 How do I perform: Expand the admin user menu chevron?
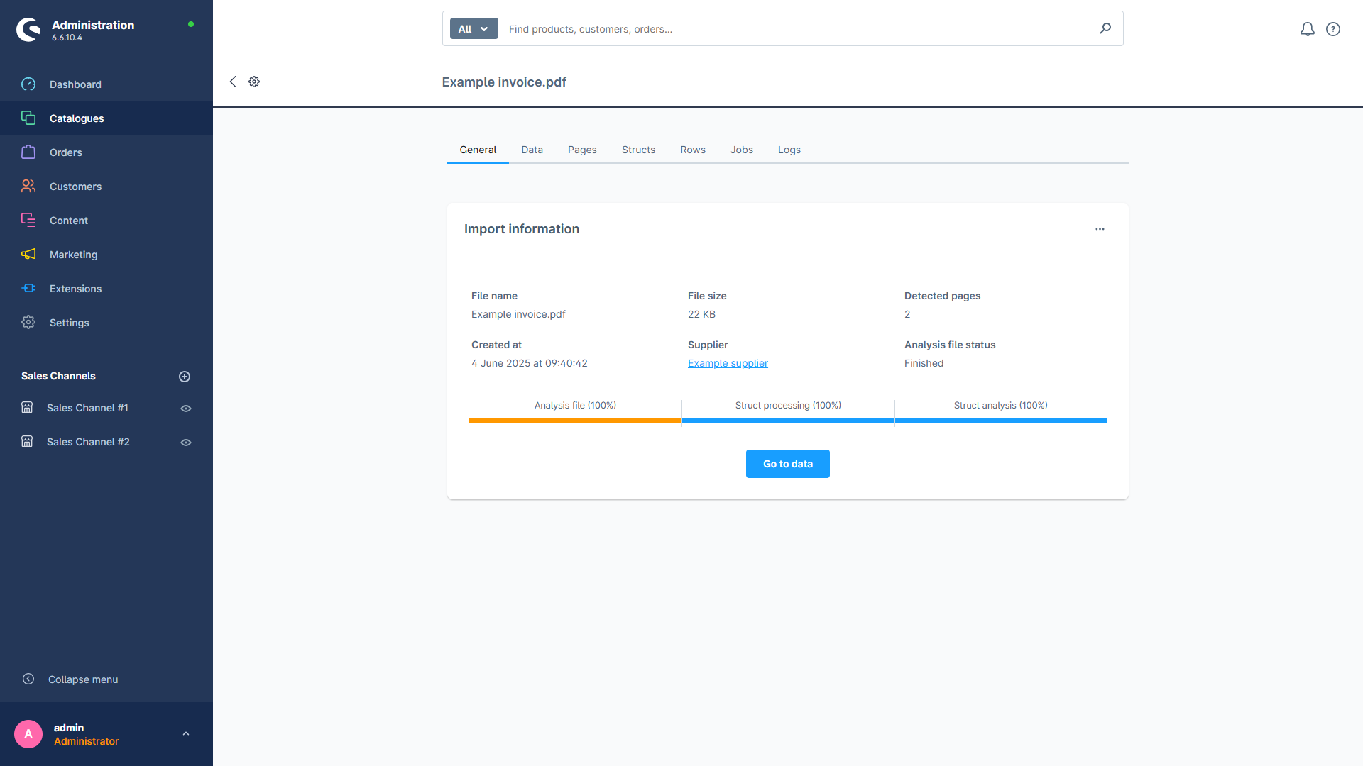[x=186, y=734]
